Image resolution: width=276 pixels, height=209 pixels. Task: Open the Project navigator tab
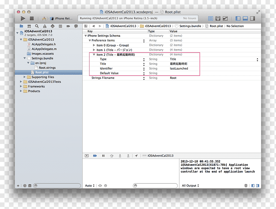pyautogui.click(x=21, y=26)
